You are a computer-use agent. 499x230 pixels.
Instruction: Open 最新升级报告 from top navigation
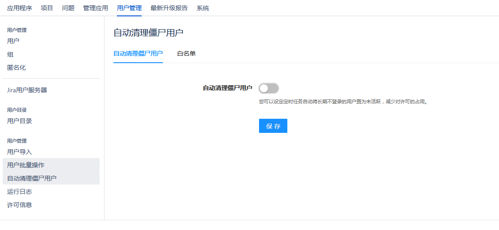(x=169, y=8)
